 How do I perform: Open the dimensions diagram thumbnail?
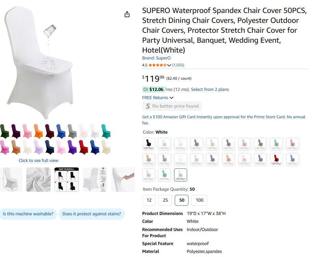pos(11,179)
